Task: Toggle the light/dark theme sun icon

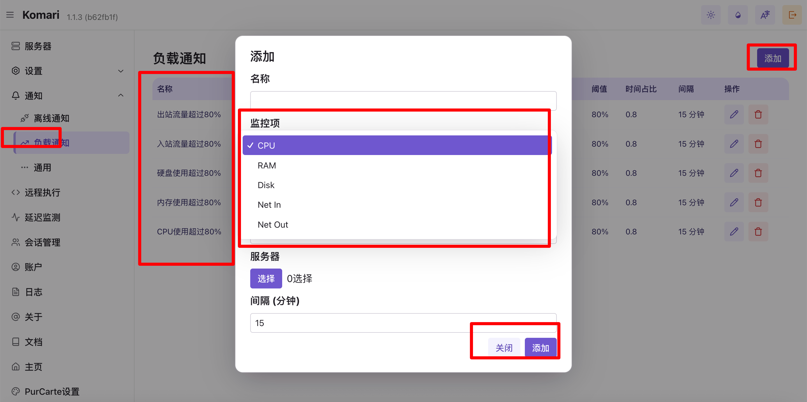Action: pos(711,15)
